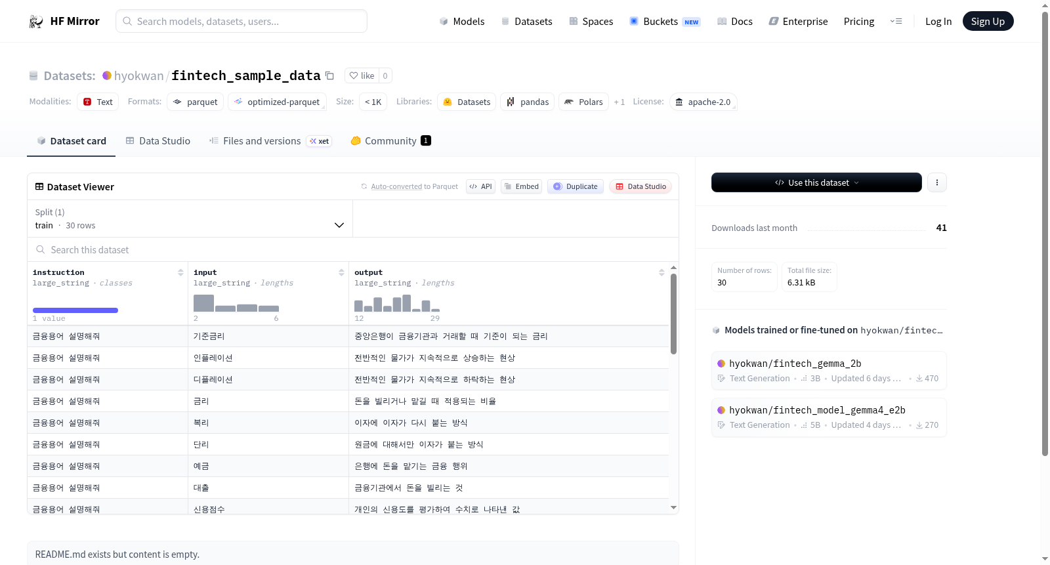
Task: Copy dataset name with the copy icon
Action: [329, 75]
